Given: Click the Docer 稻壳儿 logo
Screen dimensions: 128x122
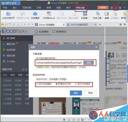Looking at the screenshot, I should (15, 31).
